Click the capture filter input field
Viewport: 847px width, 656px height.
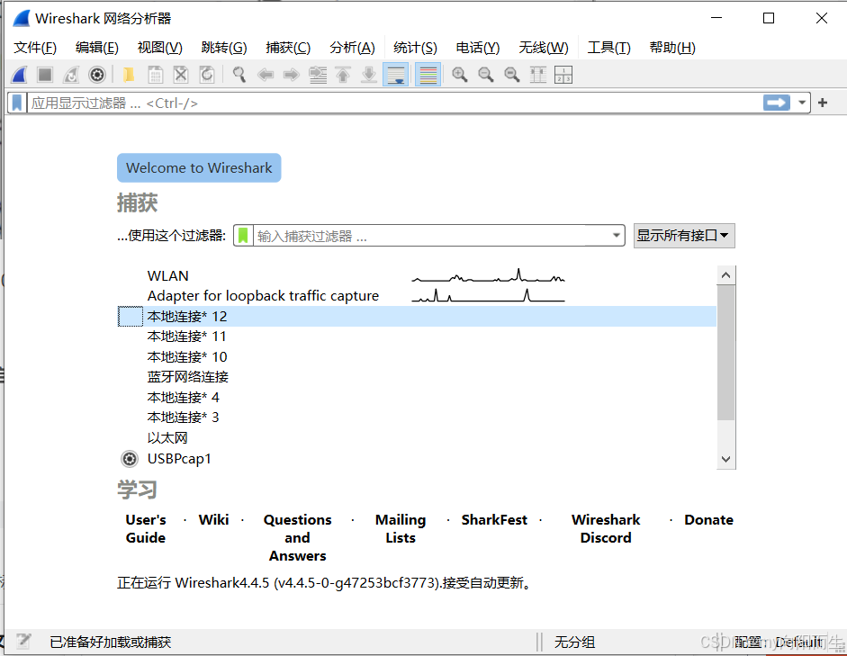pyautogui.click(x=431, y=236)
